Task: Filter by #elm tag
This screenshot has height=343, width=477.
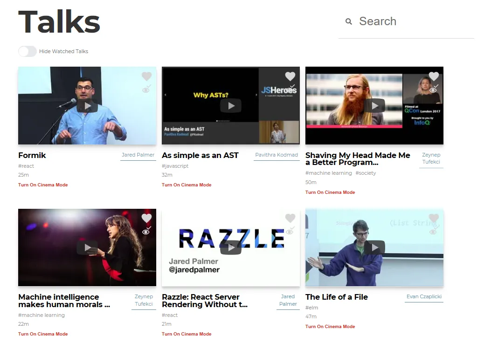Action: click(x=312, y=308)
